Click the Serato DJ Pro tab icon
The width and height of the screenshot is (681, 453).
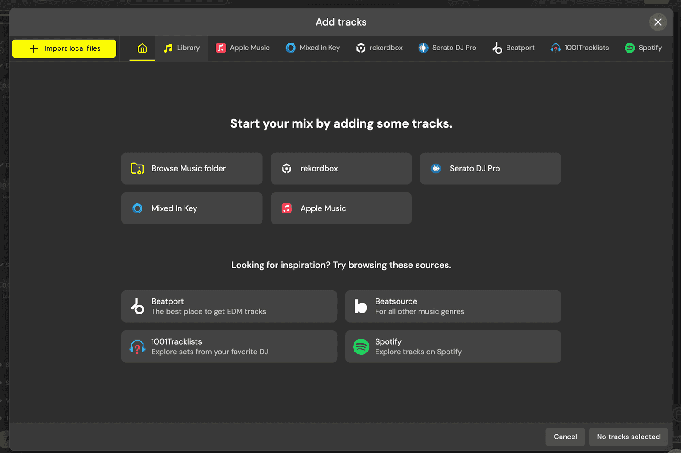424,48
